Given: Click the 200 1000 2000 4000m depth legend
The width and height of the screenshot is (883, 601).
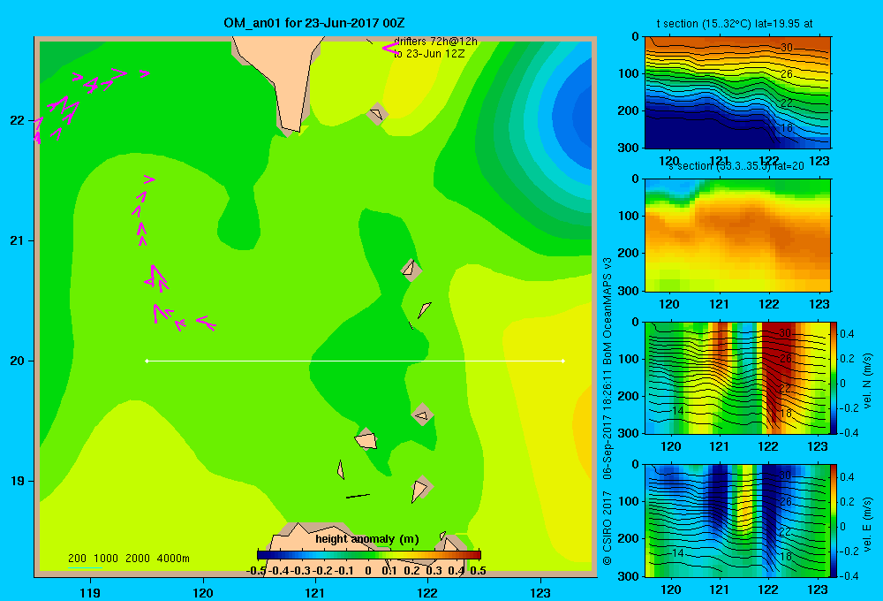Looking at the screenshot, I should (x=128, y=559).
